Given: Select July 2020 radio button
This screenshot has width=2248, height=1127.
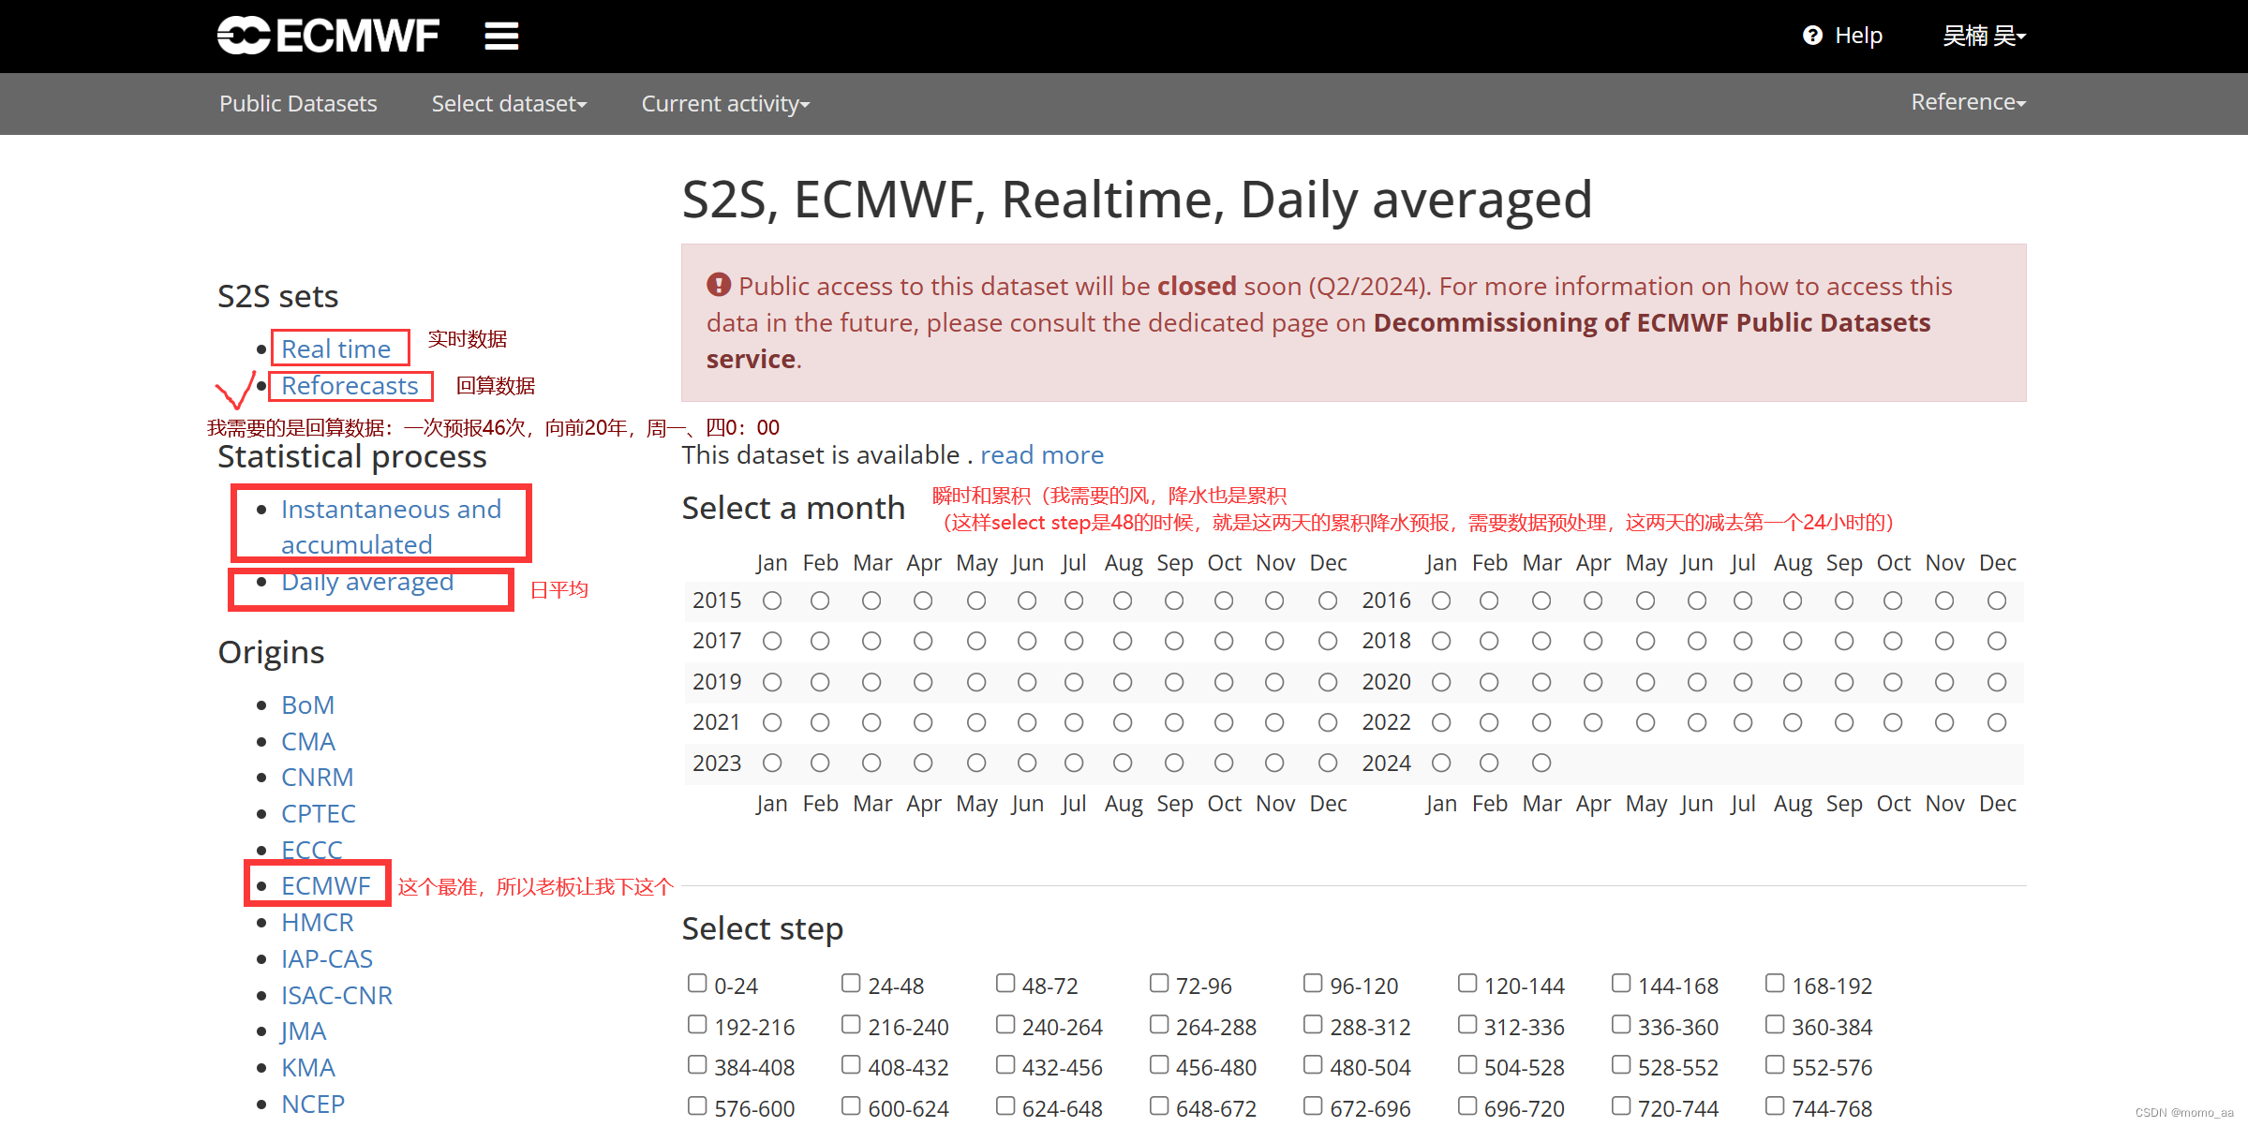Looking at the screenshot, I should (1743, 682).
